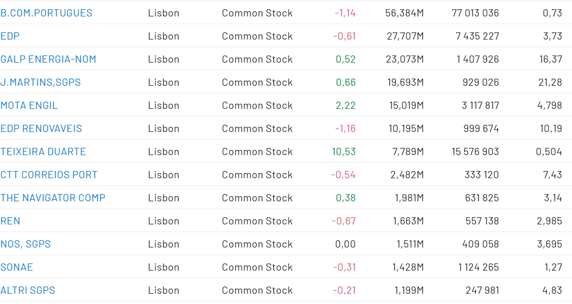Viewport: 572px width, 304px height.
Task: Open THE NAVIGATOR COMP link
Action: point(53,198)
